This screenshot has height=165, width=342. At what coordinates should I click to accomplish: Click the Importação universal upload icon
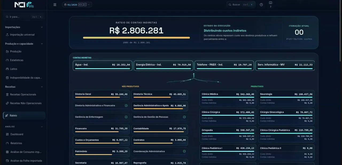point(7,35)
